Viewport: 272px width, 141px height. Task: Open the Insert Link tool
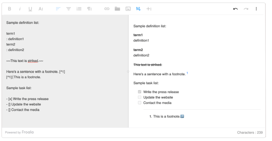tap(107, 9)
